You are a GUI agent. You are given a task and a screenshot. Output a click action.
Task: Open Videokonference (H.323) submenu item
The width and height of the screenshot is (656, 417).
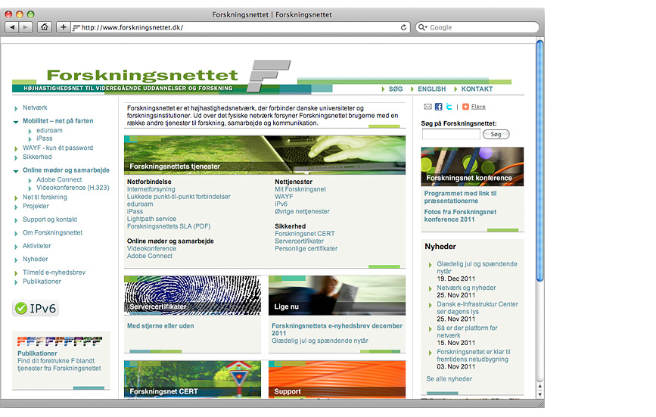(x=73, y=188)
